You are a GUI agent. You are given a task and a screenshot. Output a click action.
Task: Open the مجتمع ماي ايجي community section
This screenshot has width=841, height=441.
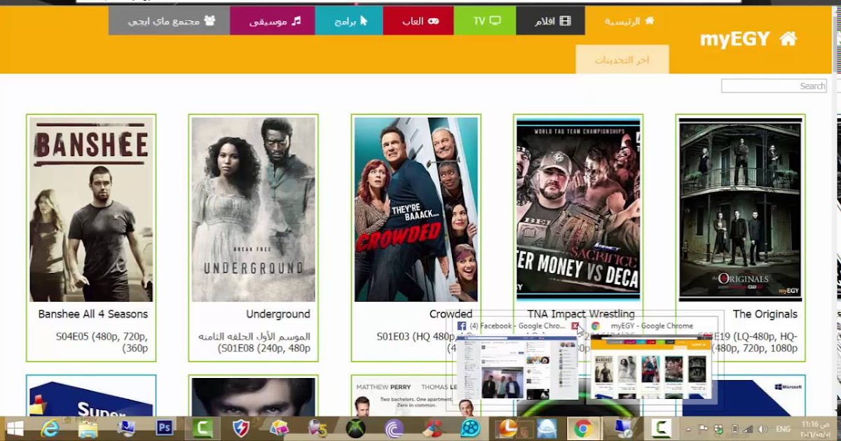click(168, 20)
